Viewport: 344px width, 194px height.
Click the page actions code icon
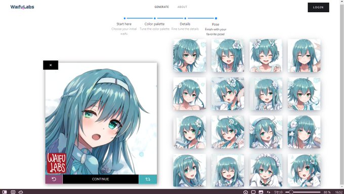coord(269,192)
